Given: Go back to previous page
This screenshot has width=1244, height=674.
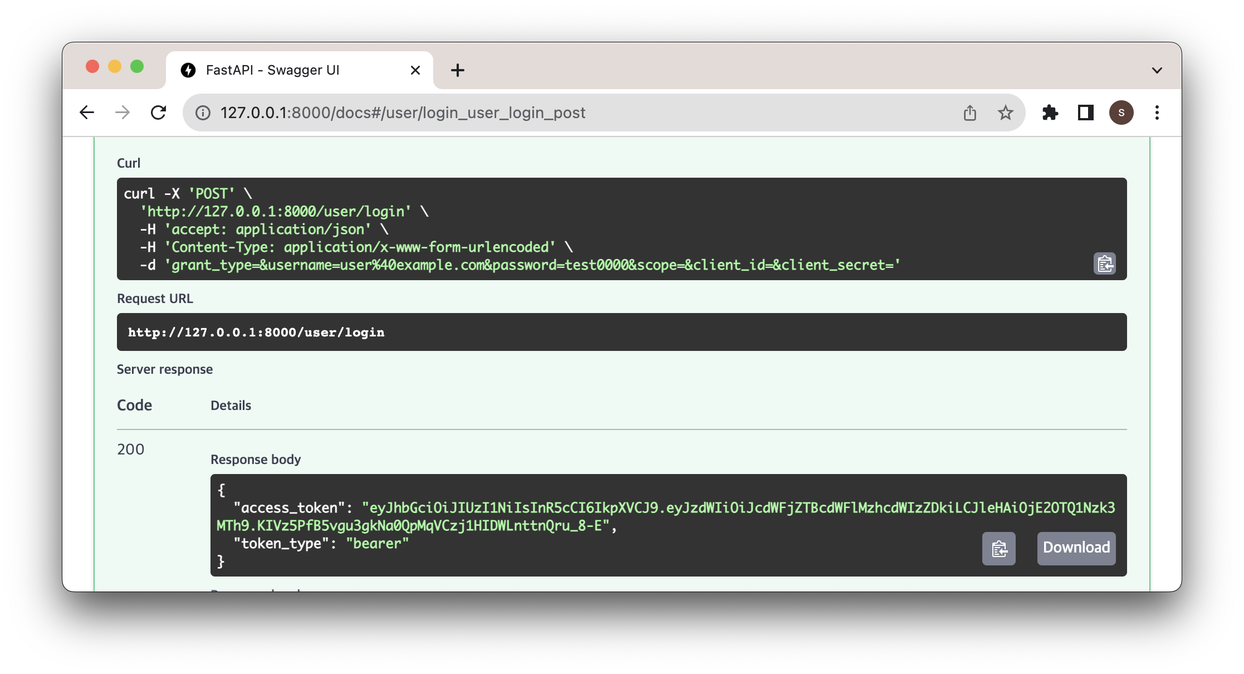Looking at the screenshot, I should (x=87, y=113).
